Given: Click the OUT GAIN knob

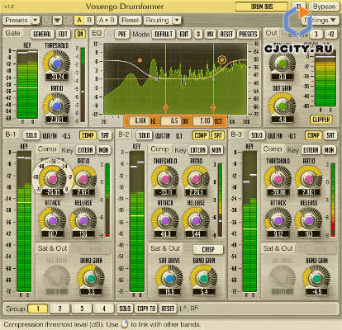Looking at the screenshot, I should (282, 106).
